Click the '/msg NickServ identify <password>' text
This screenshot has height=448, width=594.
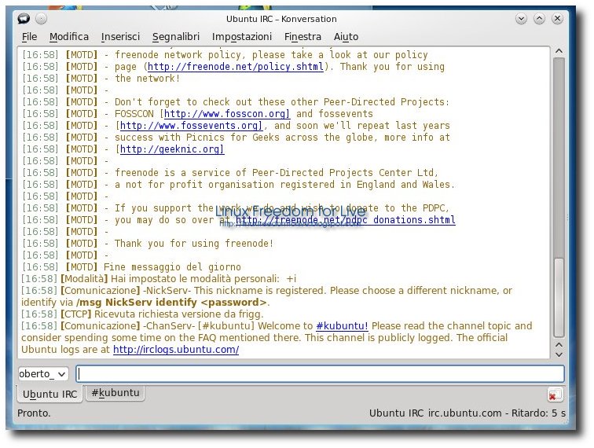[172, 303]
